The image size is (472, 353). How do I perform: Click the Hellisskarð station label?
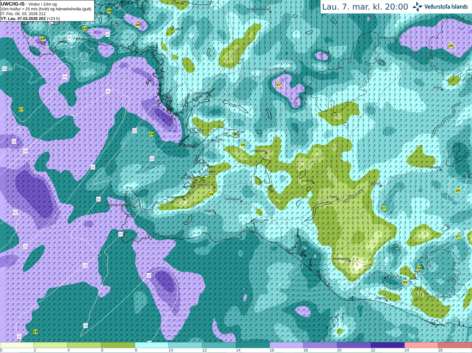233,199
